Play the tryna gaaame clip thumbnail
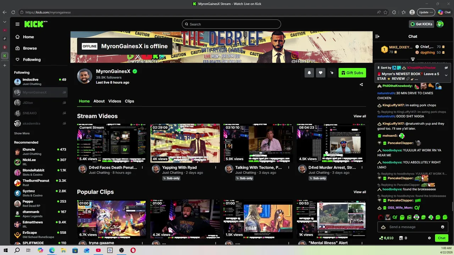 click(111, 219)
